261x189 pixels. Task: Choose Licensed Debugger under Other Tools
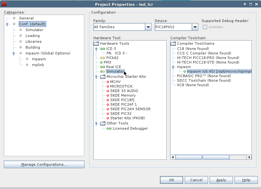click(130, 128)
